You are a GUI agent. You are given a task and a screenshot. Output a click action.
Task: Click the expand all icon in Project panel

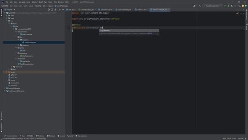pos(52,10)
